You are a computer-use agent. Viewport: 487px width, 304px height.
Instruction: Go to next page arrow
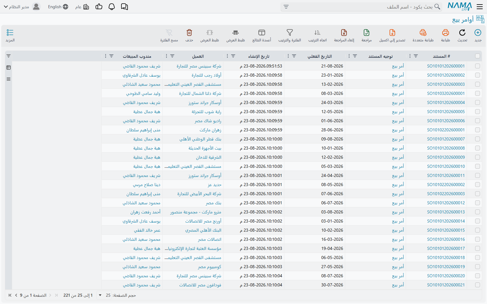16,295
